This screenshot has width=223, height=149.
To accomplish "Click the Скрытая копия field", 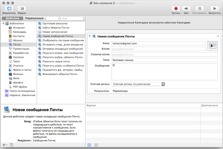I will 165,55.
